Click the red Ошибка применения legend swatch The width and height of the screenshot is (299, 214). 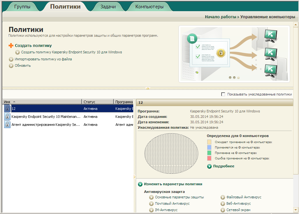click(209, 158)
